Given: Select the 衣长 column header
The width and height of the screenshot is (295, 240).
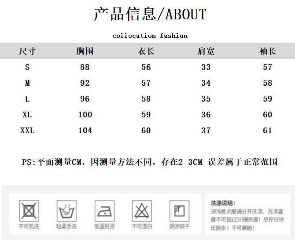Looking at the screenshot, I should [x=146, y=51].
